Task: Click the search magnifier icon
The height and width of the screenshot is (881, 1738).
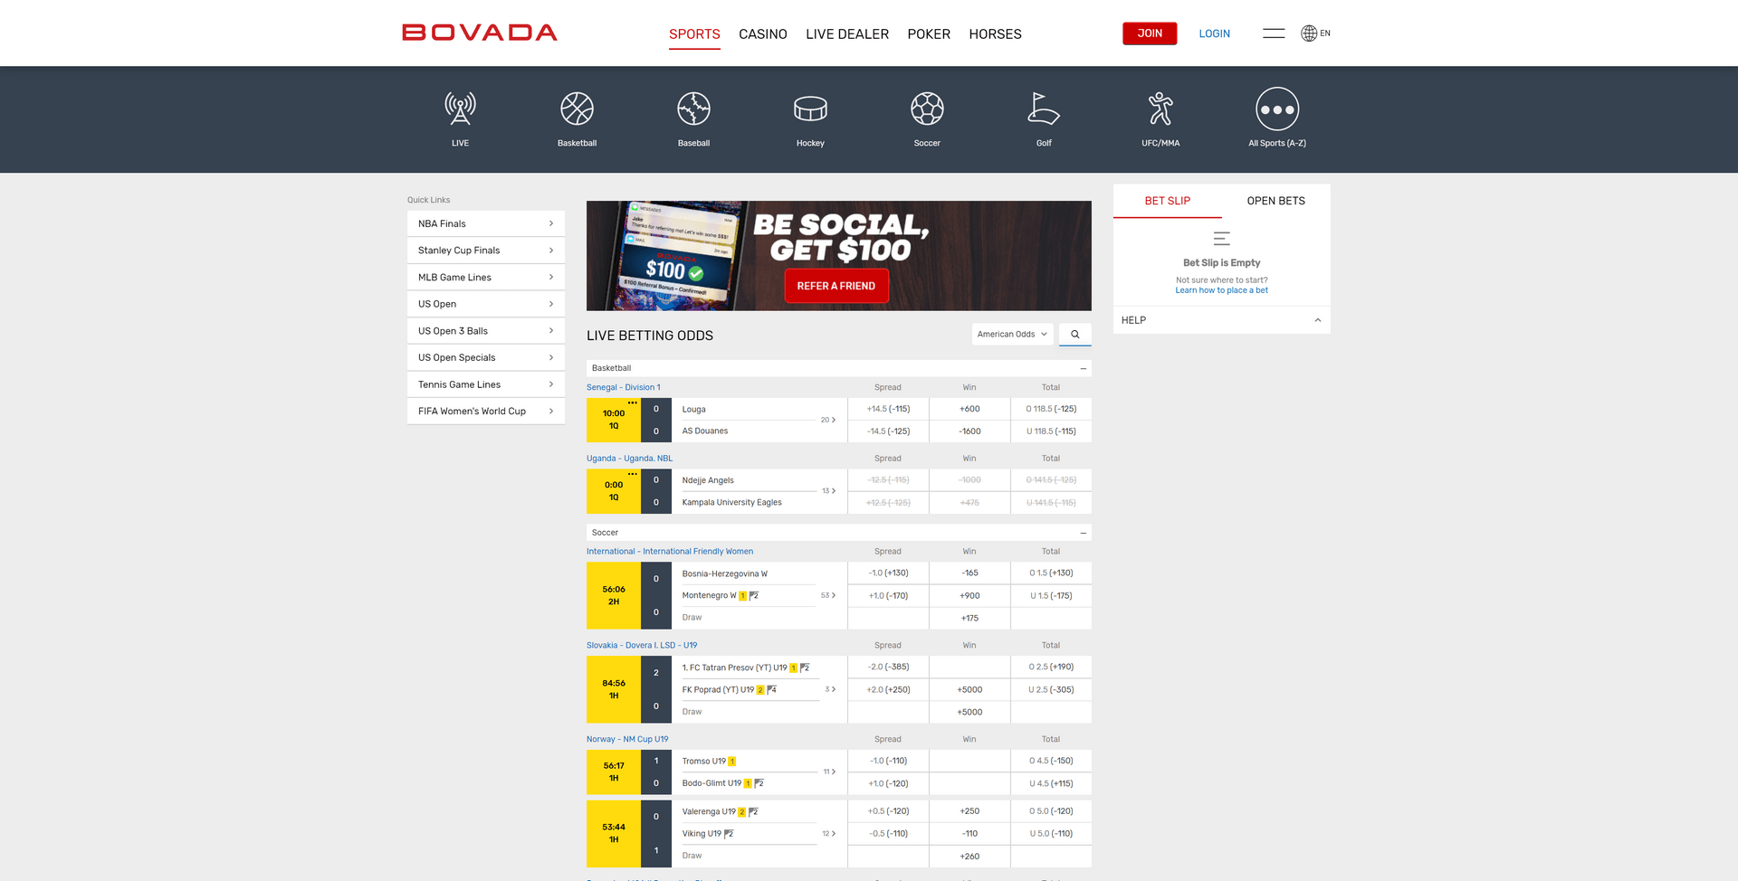Action: [x=1075, y=334]
